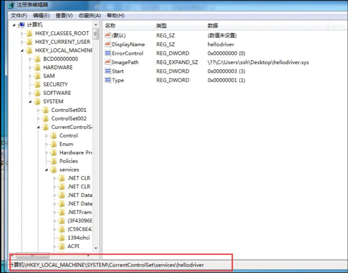Click the BCD00000000 folder icon

[x=38, y=59]
